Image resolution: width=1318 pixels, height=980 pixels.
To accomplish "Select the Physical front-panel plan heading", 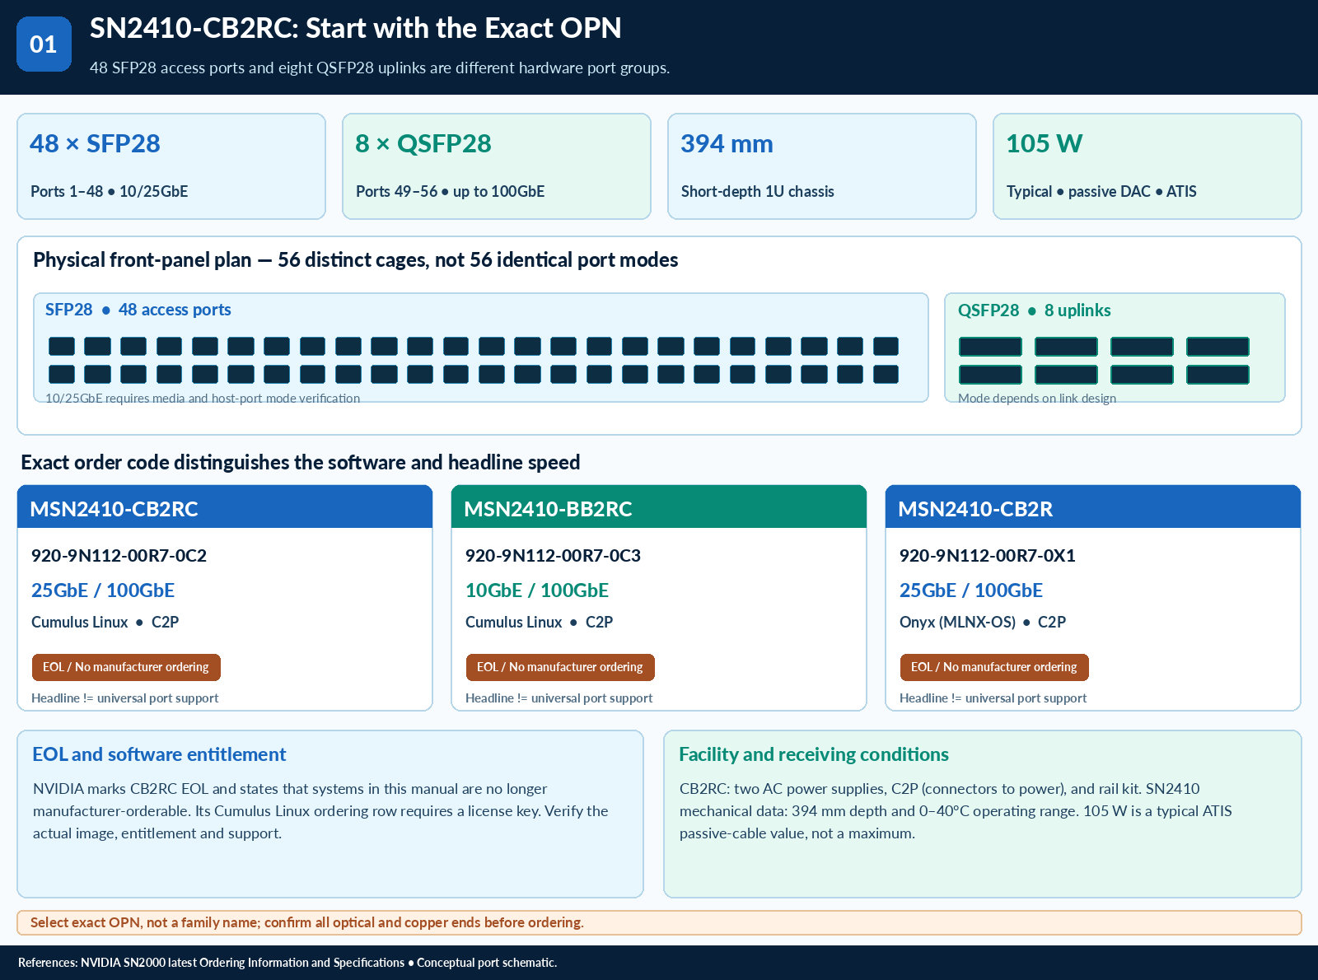I will pos(355,260).
